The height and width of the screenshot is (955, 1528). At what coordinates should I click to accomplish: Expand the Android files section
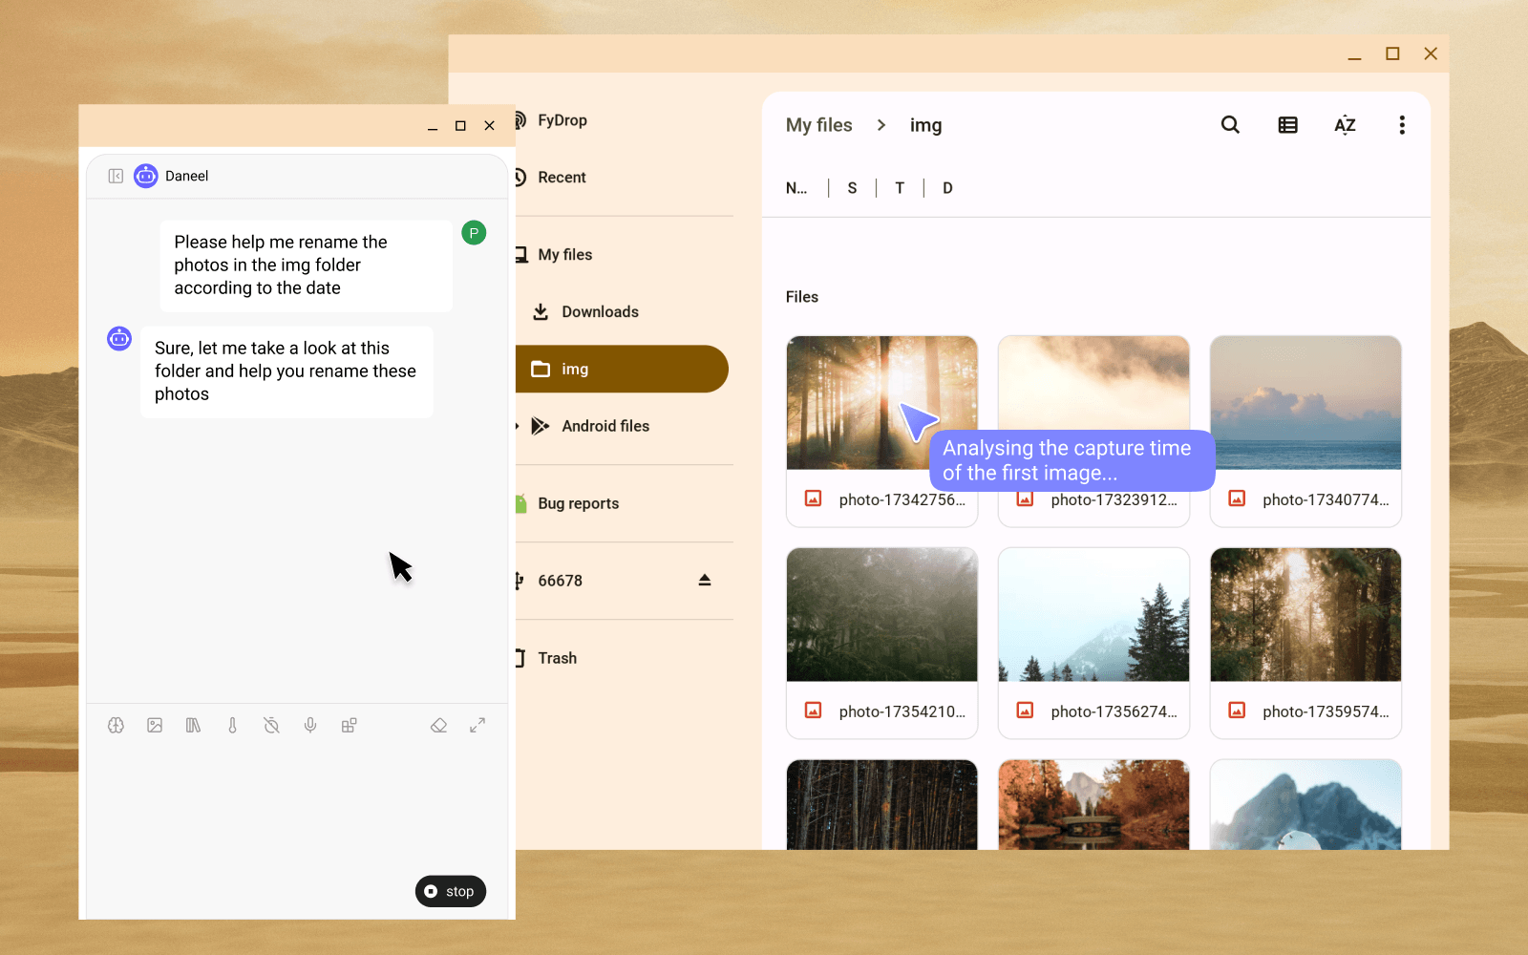[x=517, y=426]
